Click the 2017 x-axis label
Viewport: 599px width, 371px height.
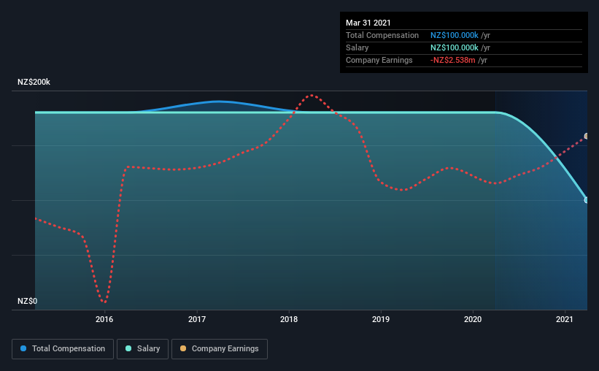click(x=197, y=319)
